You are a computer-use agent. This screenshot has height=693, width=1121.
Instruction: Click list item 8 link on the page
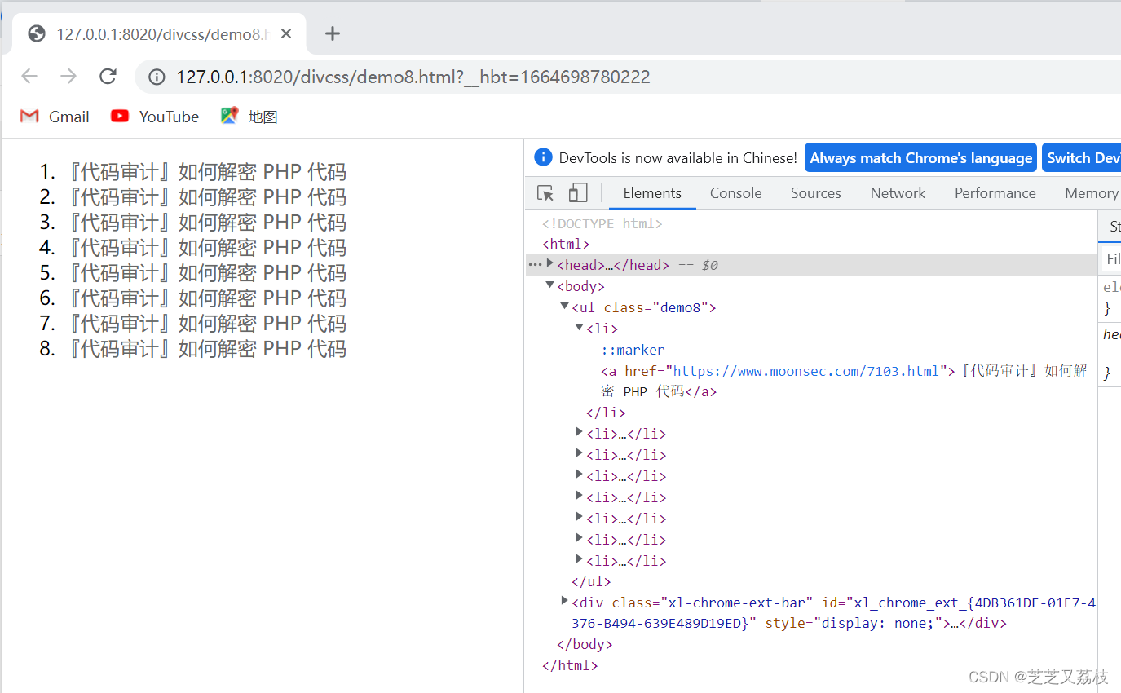pos(205,349)
